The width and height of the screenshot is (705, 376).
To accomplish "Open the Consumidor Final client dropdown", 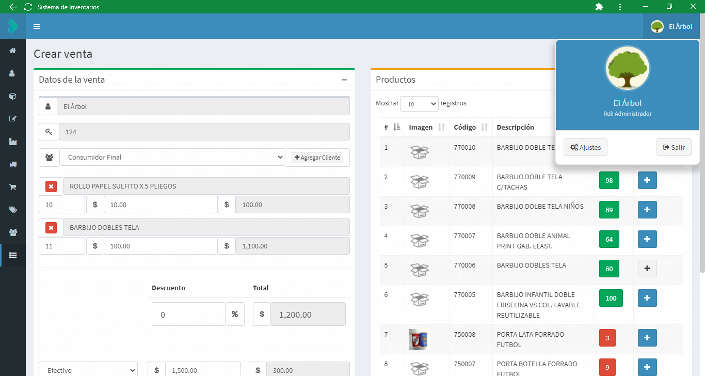I will [x=172, y=158].
